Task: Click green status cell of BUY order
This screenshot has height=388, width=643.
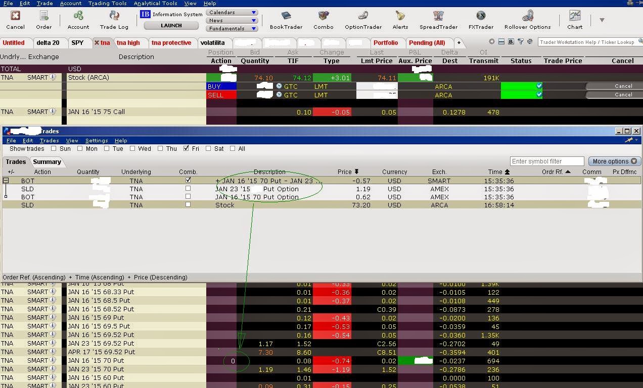Action: tap(521, 86)
